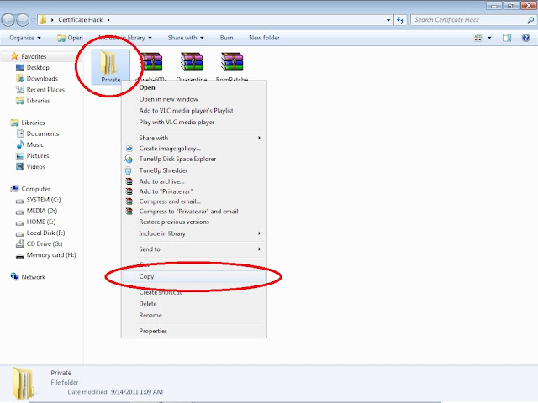Click the Documents icon in Libraries
The height and width of the screenshot is (403, 538).
pos(20,133)
